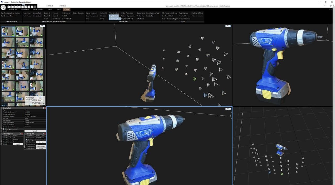This screenshot has height=185, width=335.
Task: Close the Unwrap Tool panel
Action: click(45, 134)
